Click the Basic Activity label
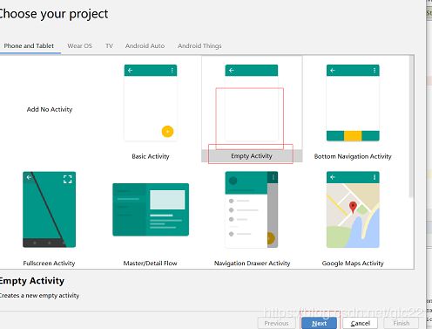This screenshot has width=432, height=329. pyautogui.click(x=151, y=156)
